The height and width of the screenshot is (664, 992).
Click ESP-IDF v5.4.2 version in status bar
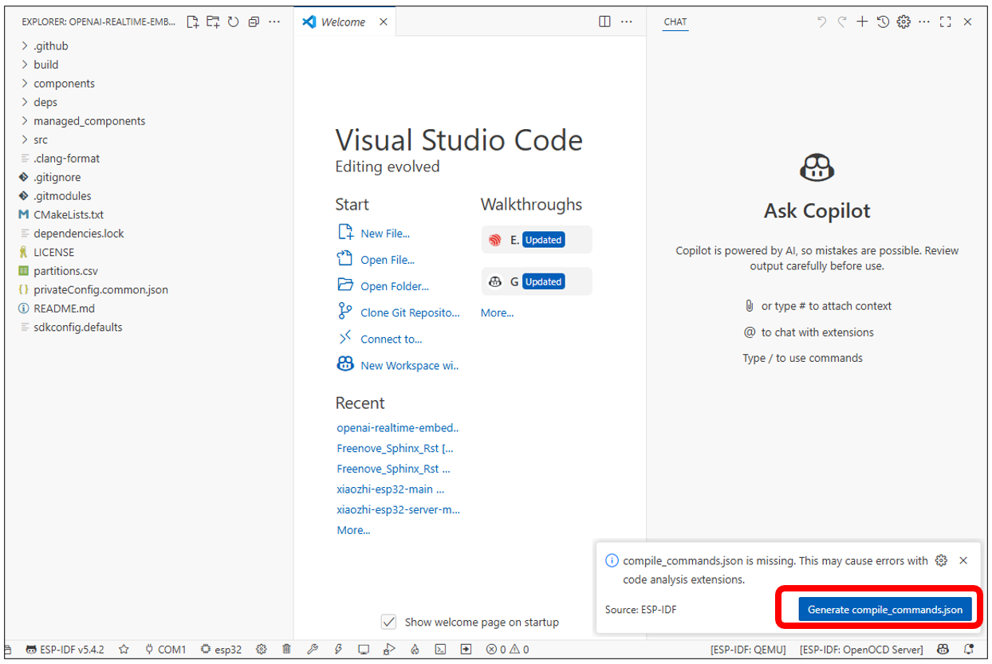65,650
